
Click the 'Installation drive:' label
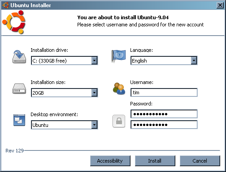(49, 50)
